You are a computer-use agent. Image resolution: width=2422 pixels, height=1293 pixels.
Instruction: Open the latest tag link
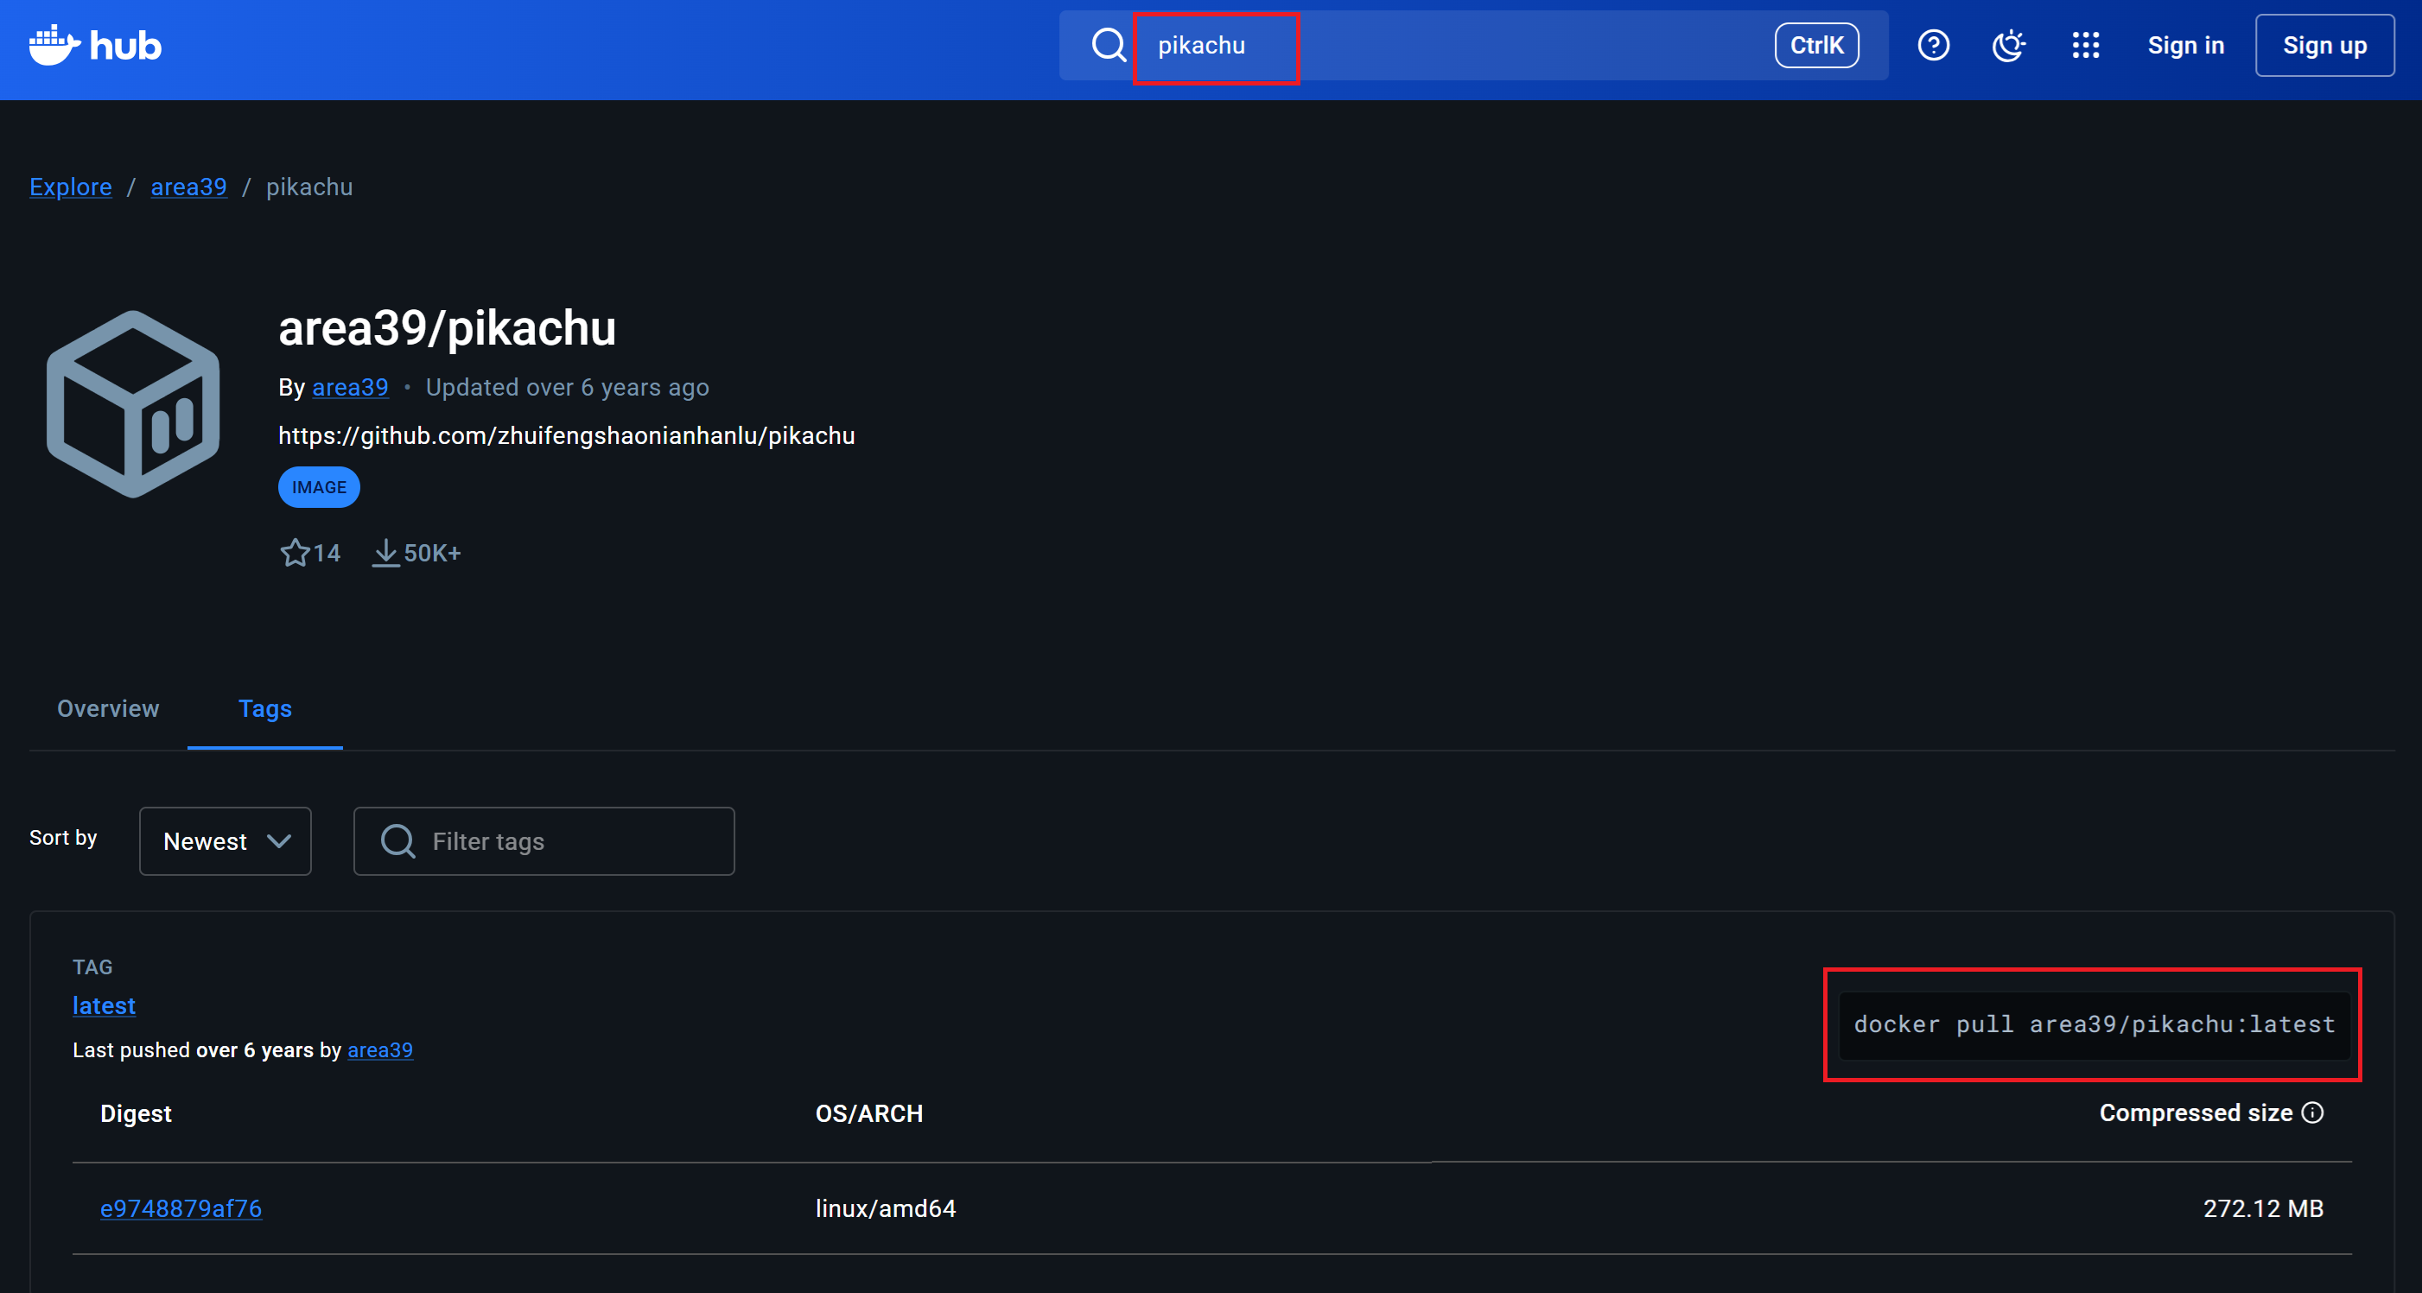point(105,1005)
